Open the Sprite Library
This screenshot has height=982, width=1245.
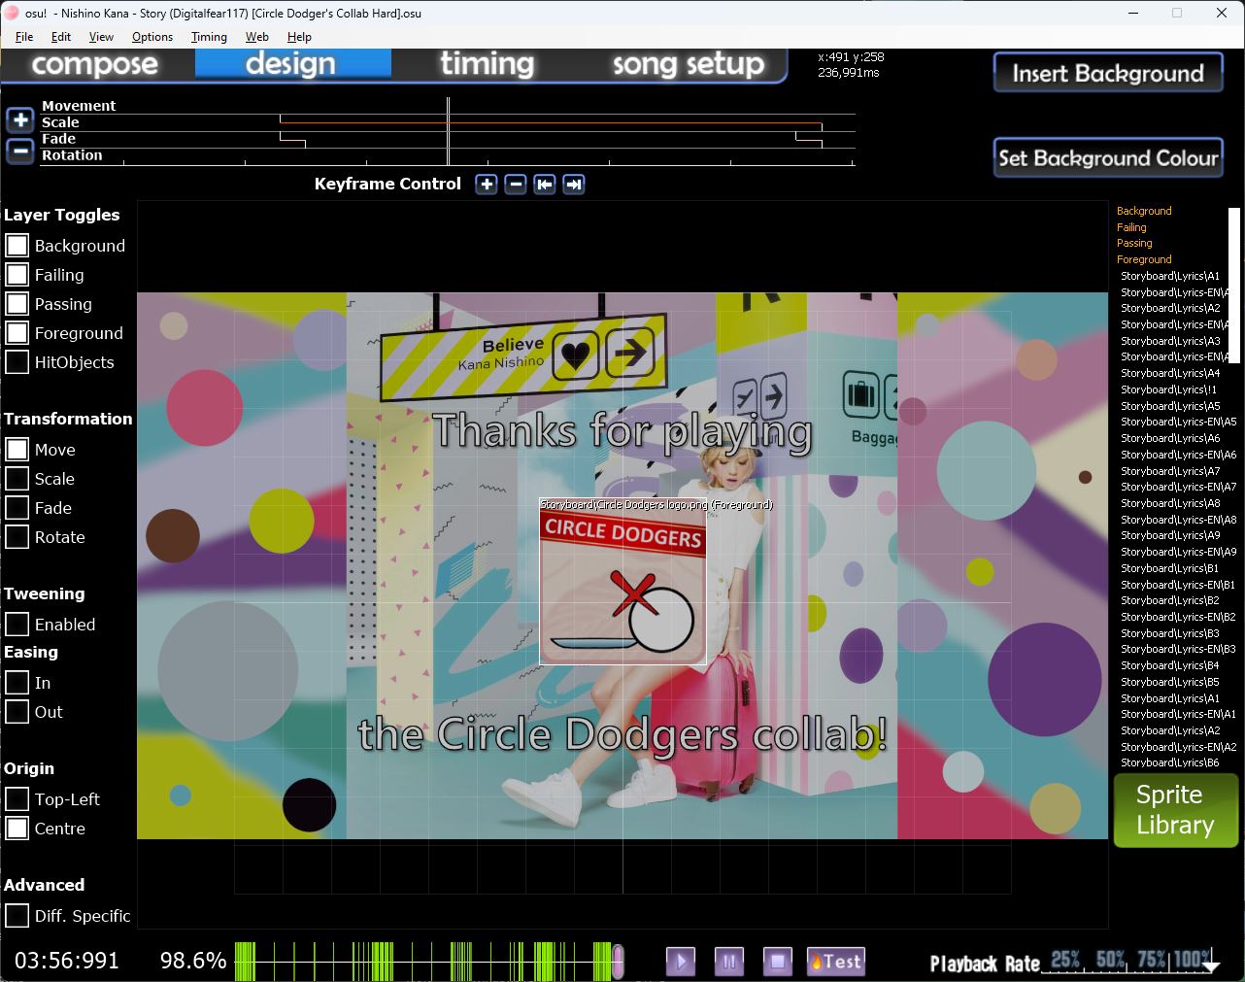1176,810
